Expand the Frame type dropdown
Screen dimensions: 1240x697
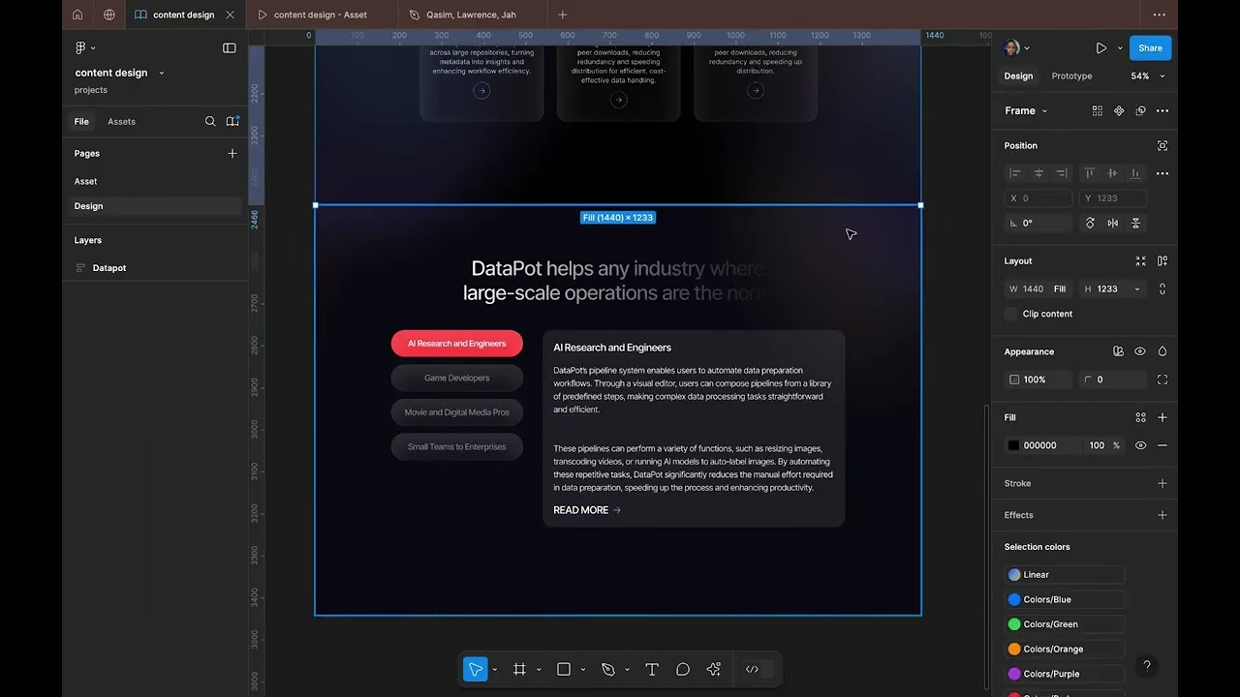(x=1044, y=111)
